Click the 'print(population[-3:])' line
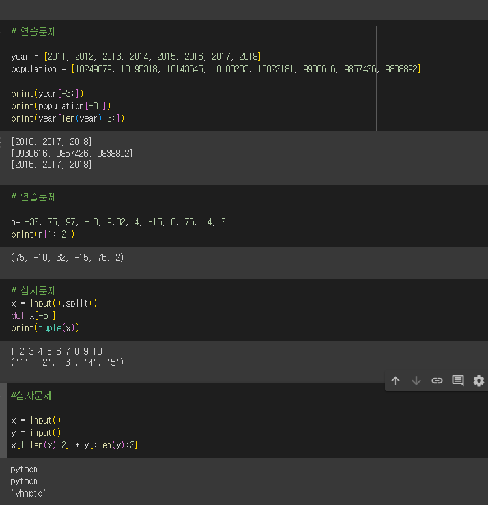The image size is (488, 505). [x=61, y=106]
